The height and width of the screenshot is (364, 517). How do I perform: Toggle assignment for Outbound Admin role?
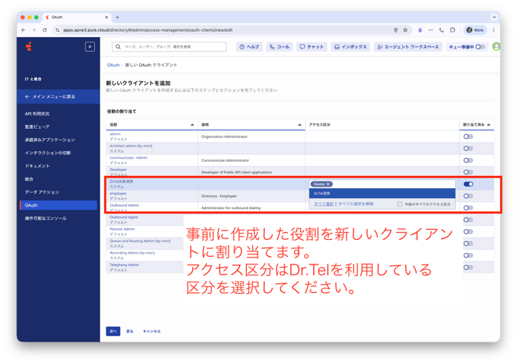(x=468, y=207)
